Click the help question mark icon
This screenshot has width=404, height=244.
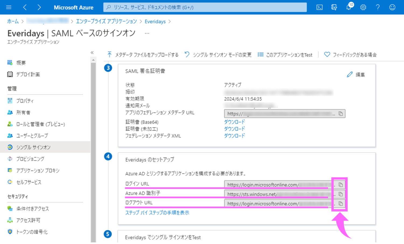point(378,7)
